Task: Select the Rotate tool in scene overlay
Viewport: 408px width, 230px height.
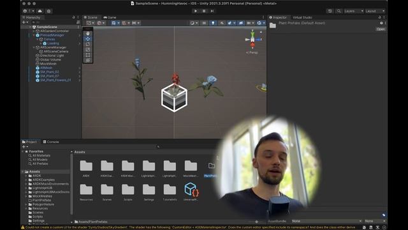Action: pos(88,44)
